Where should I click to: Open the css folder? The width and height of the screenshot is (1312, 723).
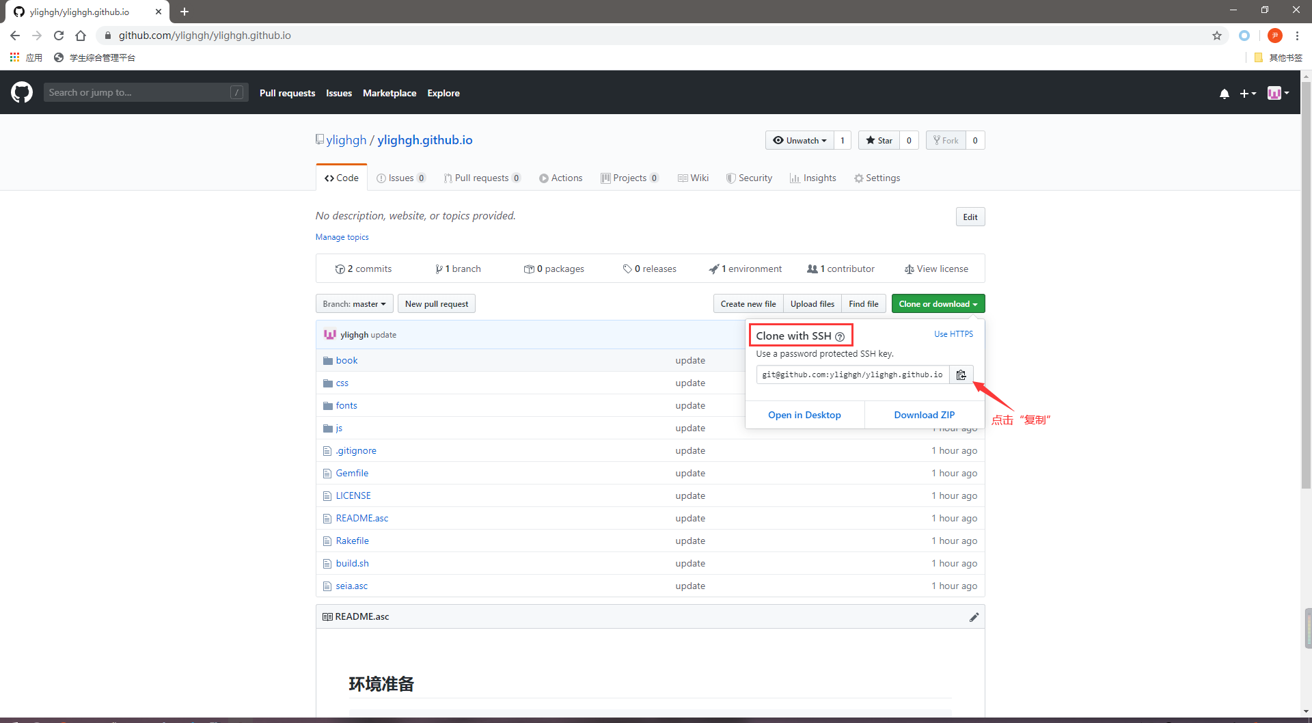point(342,383)
